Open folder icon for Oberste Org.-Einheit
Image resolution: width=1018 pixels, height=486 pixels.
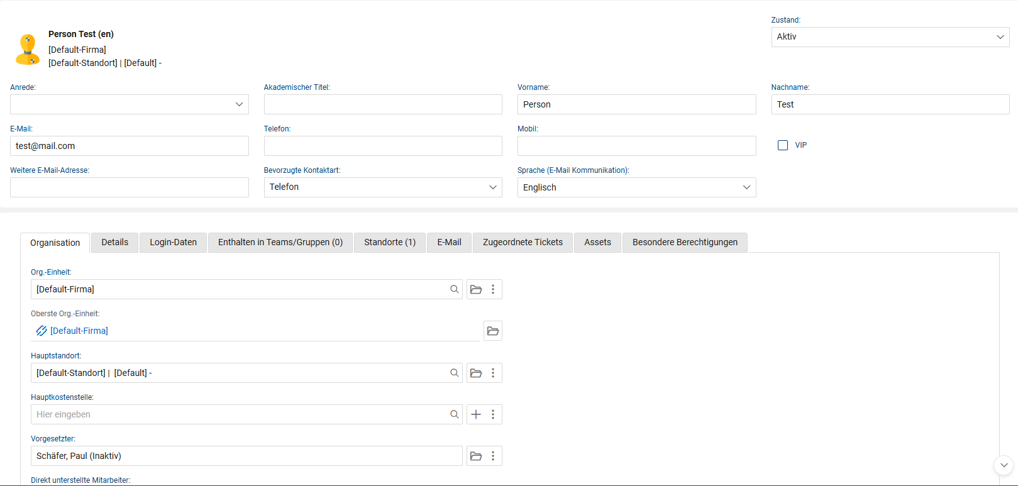493,331
